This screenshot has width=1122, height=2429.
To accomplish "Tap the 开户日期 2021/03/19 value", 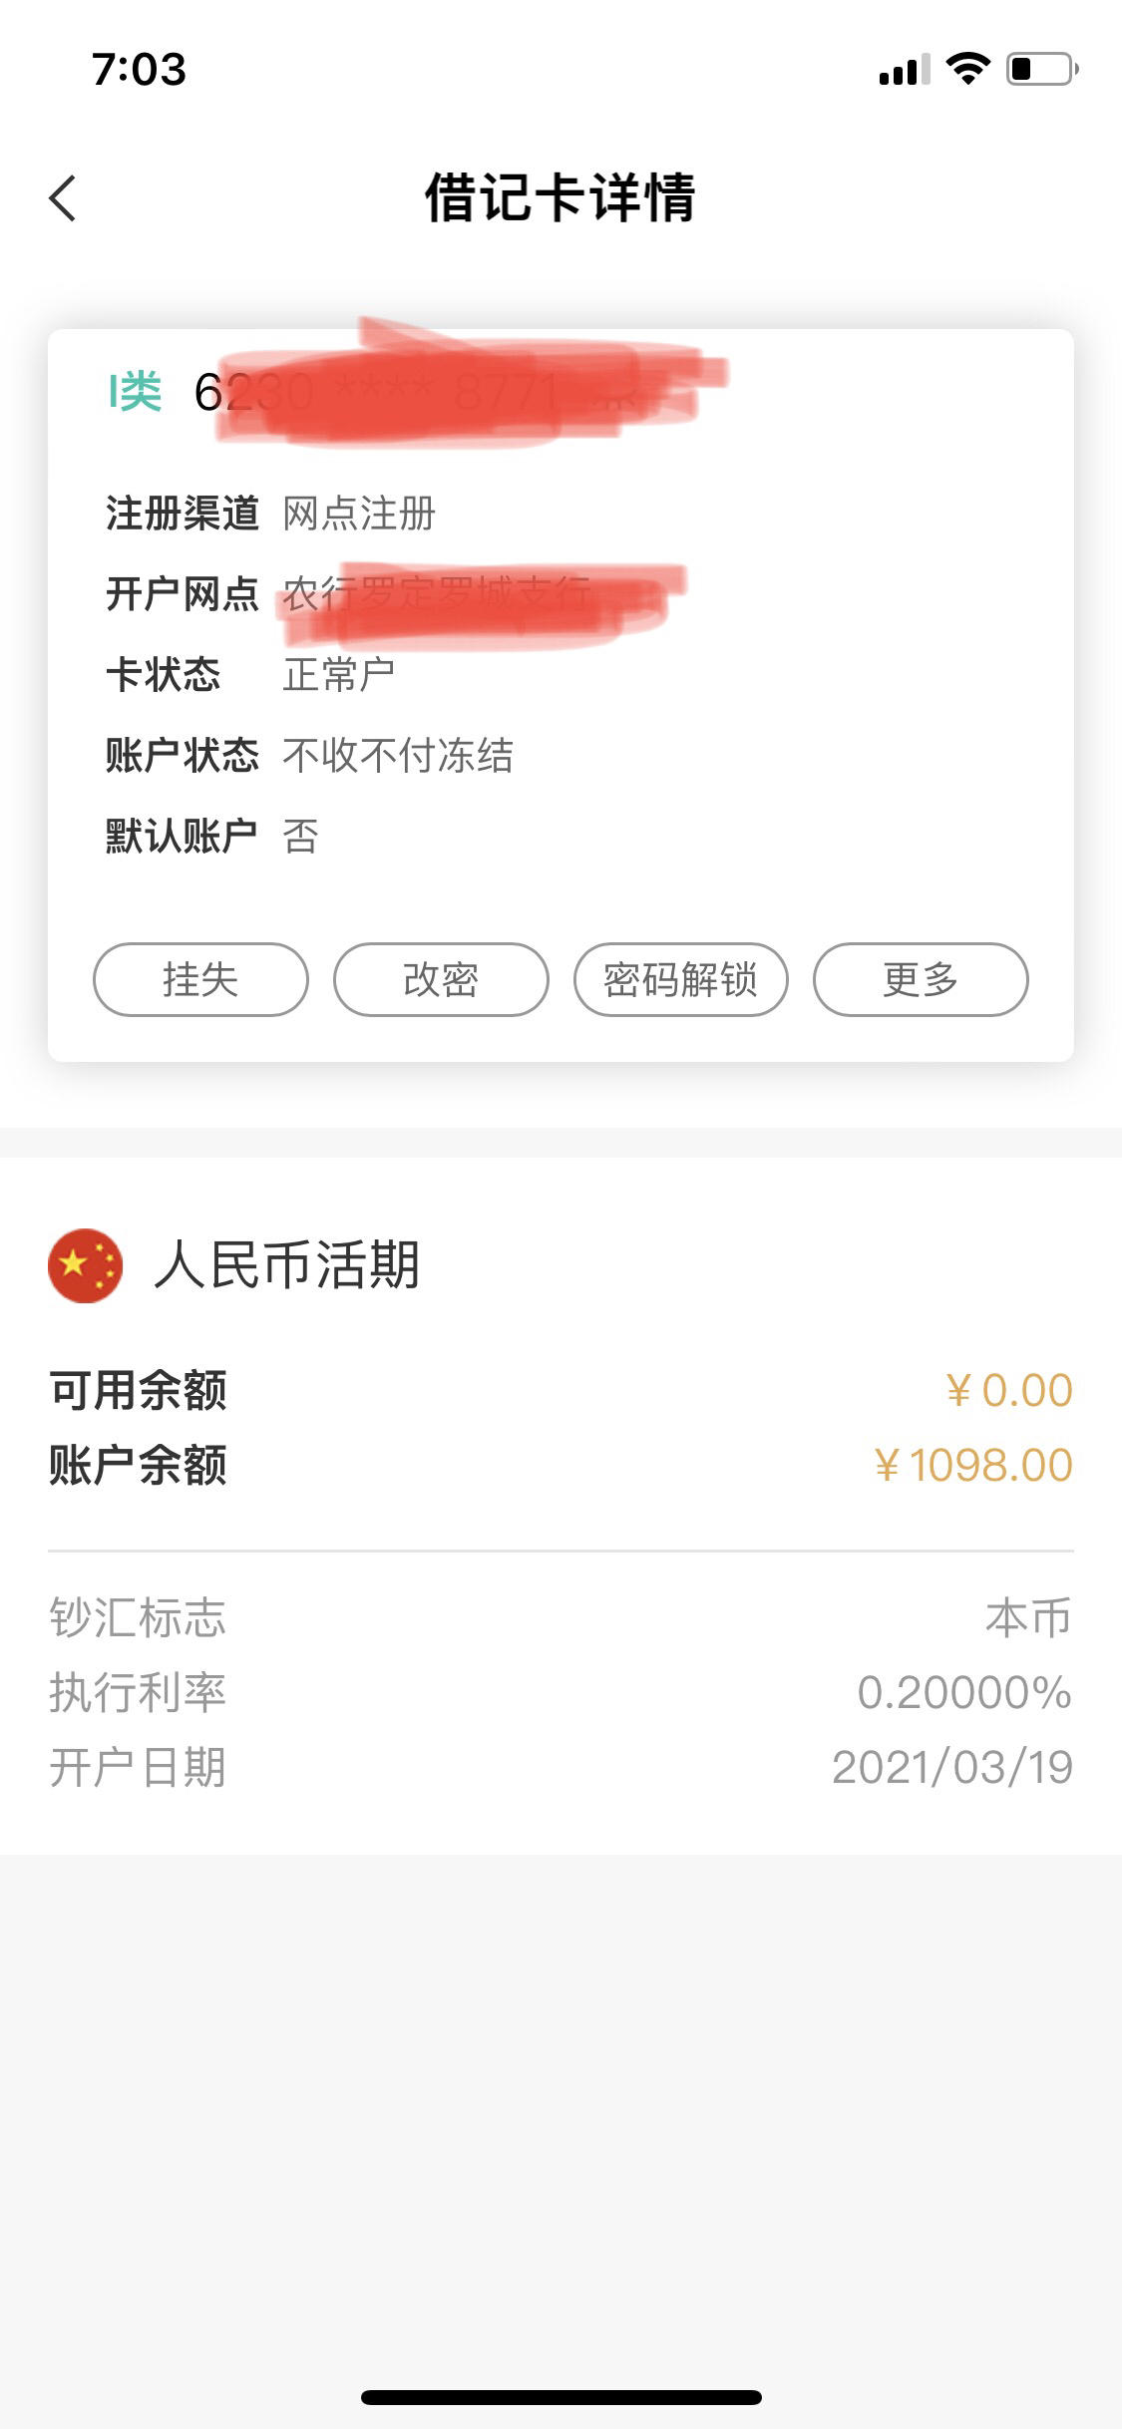I will [x=952, y=1767].
